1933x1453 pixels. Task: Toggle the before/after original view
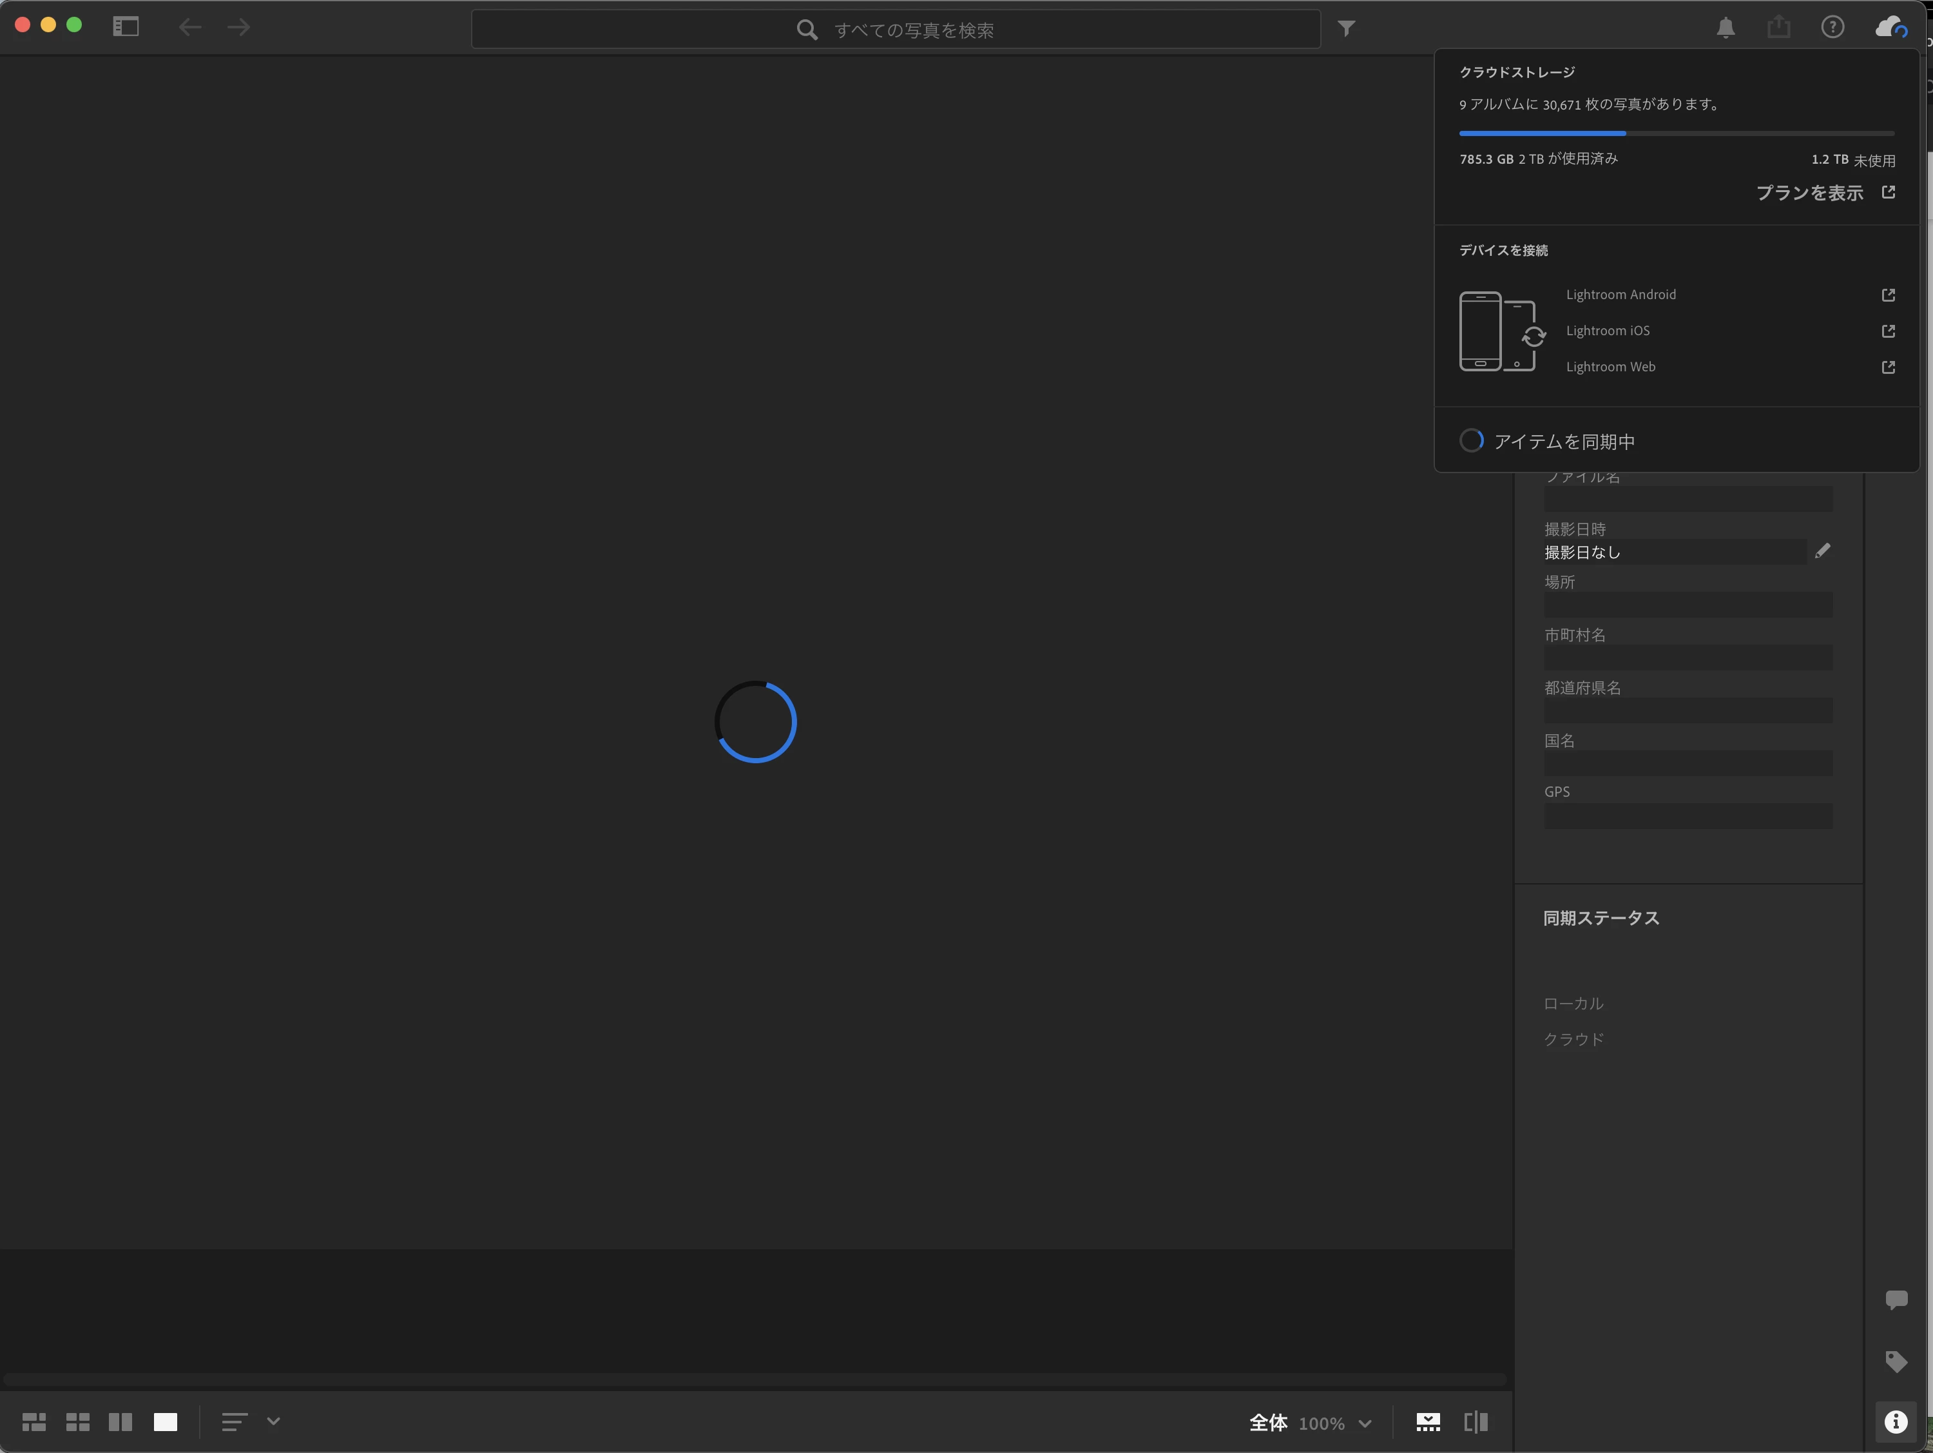(1476, 1423)
